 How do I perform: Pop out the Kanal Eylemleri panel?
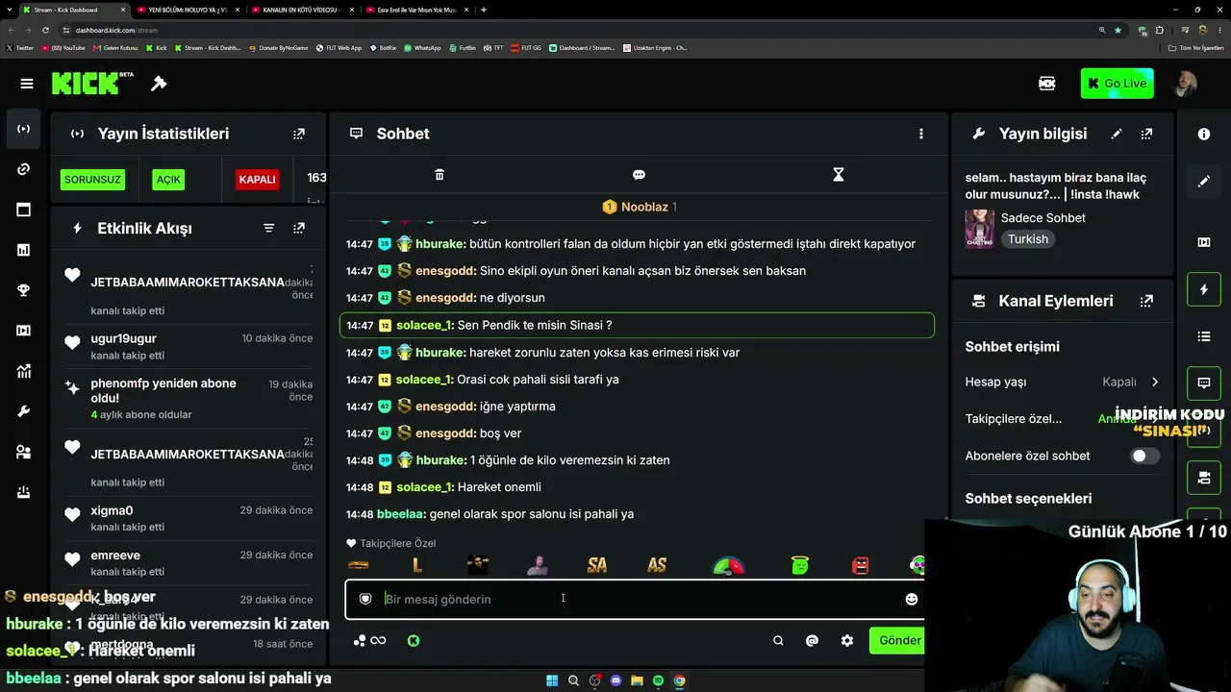click(x=1146, y=301)
